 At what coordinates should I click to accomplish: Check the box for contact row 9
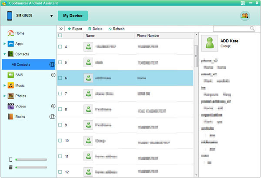60,125
